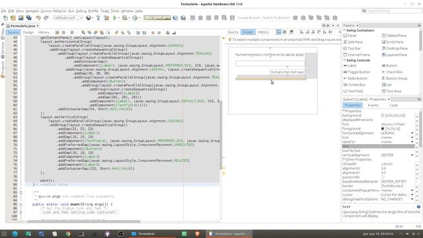This screenshot has width=423, height=238.
Task: Click the Redo toolbar icon
Action: [x=46, y=18]
